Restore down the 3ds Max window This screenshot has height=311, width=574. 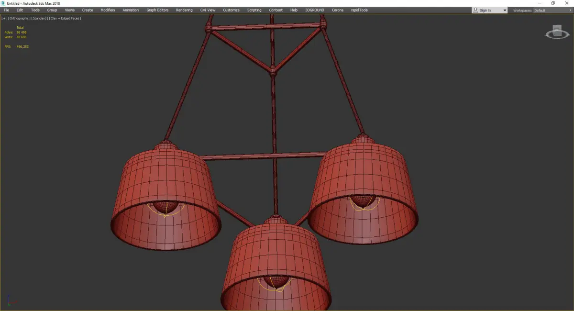coord(553,3)
